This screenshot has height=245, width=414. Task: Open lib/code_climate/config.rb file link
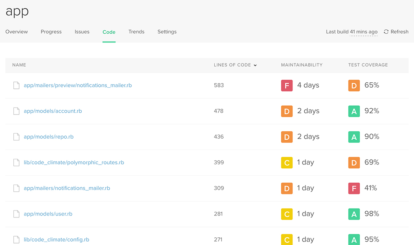[56, 240]
